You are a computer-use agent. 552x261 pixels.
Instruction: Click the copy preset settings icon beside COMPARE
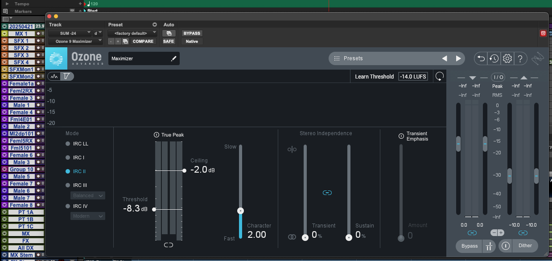[125, 41]
